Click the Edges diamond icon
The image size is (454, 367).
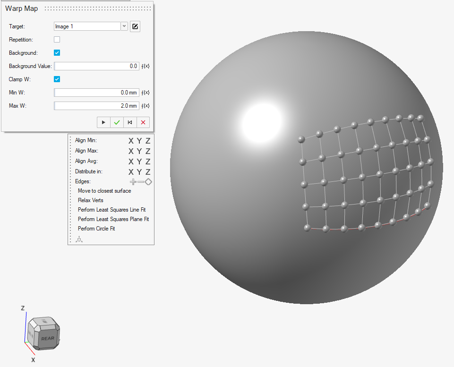(148, 182)
